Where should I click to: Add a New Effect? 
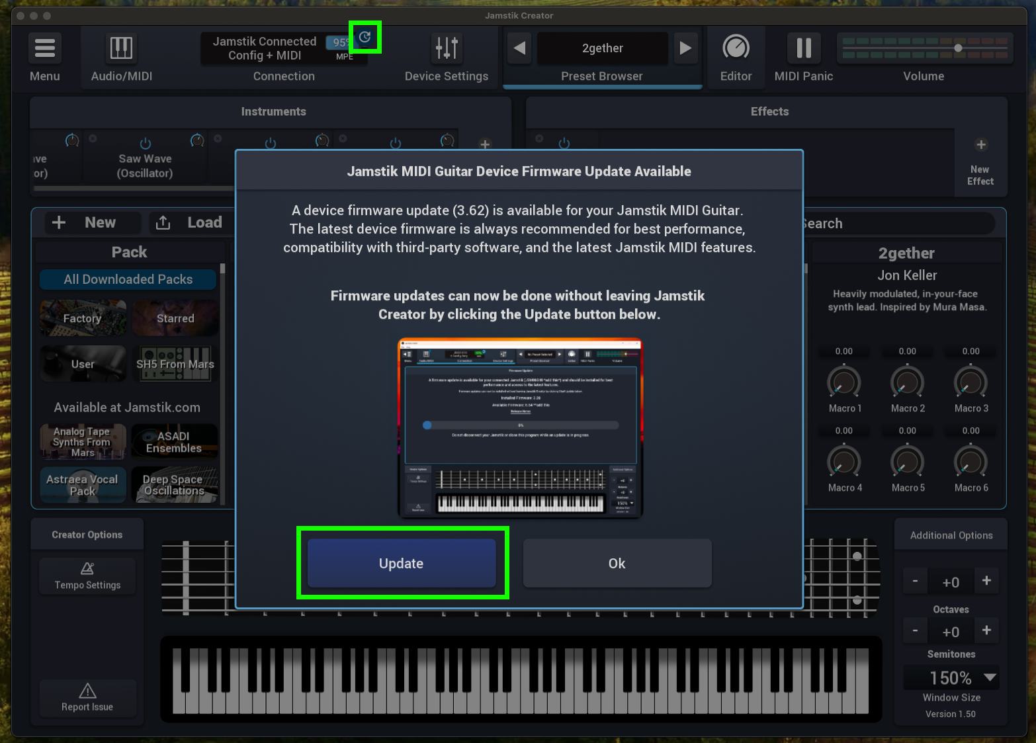click(980, 146)
